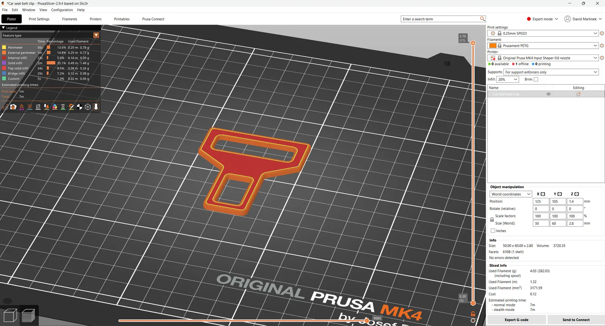Toggle the scale factors proportional lock icon
Viewport: 605px width, 326px height.
click(x=492, y=219)
